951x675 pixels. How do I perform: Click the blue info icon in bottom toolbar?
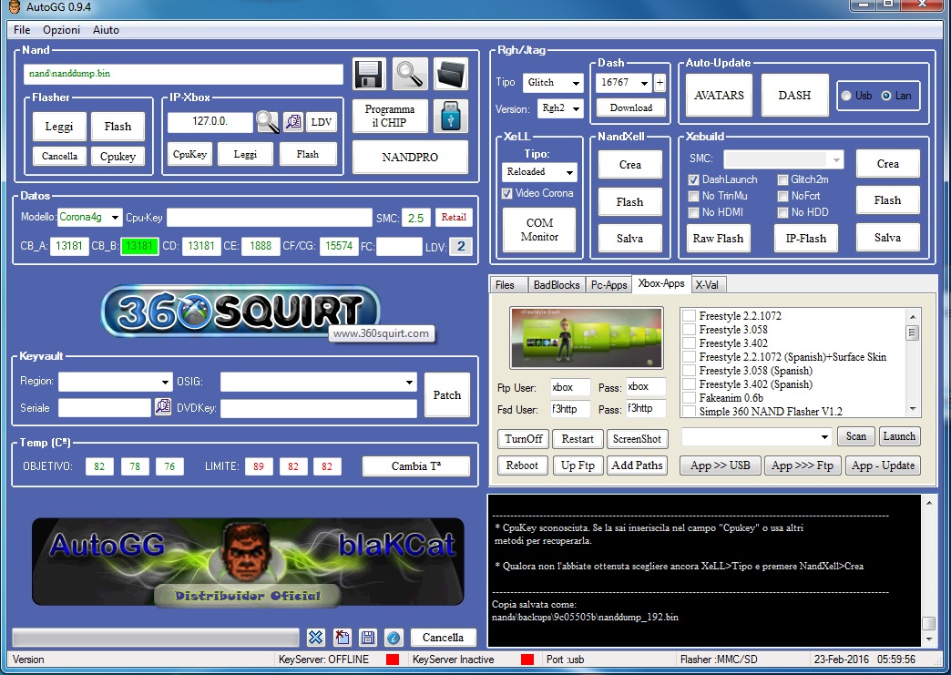pyautogui.click(x=394, y=638)
